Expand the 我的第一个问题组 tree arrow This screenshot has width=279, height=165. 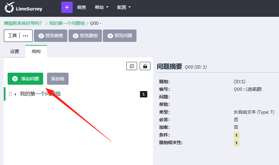click(16, 94)
